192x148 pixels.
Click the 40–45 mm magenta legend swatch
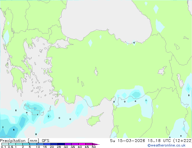tap(82, 144)
